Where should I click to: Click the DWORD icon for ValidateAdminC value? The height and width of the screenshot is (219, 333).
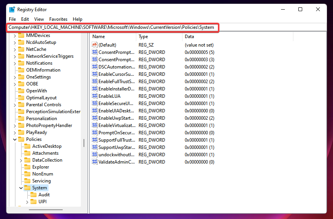[x=94, y=162]
